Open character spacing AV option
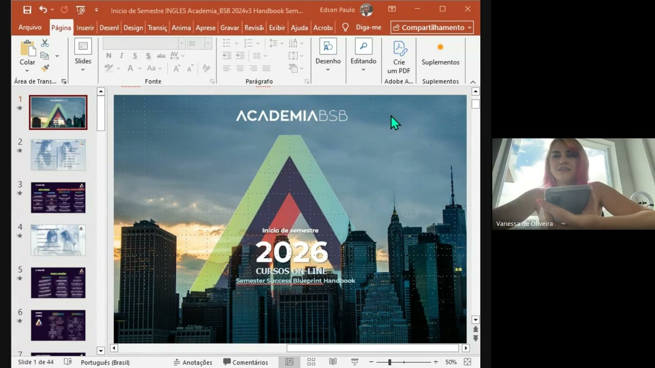The image size is (655, 368). point(177,56)
